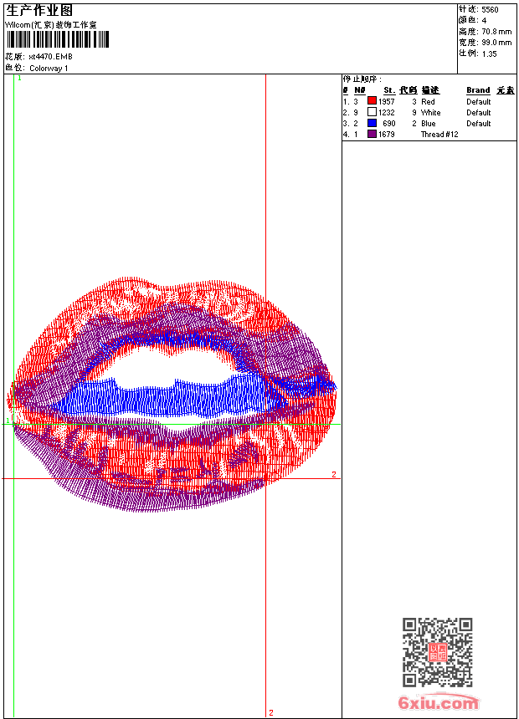Click the Wilcom(汇京)装饰工作室 studio name

pos(51,25)
